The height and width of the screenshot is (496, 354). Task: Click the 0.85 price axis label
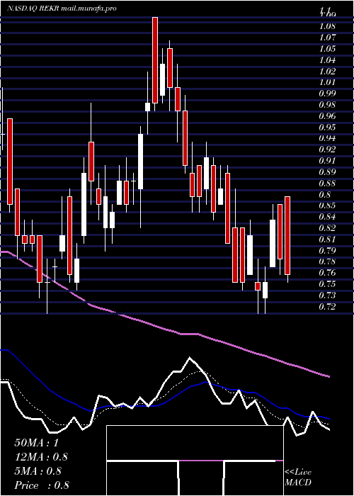pyautogui.click(x=327, y=205)
